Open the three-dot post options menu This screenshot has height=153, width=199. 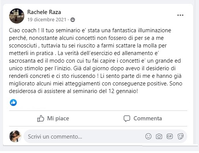[x=180, y=15]
